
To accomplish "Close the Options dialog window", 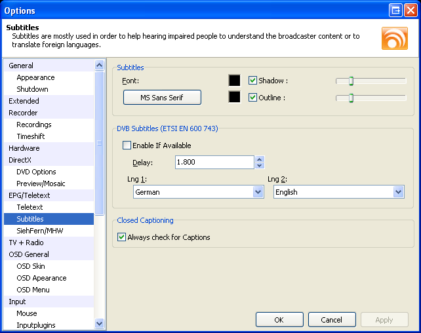I will (x=411, y=10).
